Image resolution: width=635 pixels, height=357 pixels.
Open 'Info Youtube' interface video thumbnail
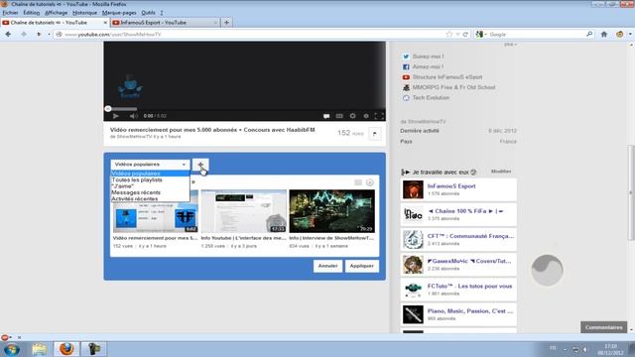(x=244, y=211)
